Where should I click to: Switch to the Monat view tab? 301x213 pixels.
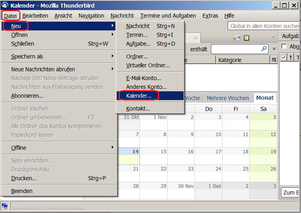click(265, 98)
